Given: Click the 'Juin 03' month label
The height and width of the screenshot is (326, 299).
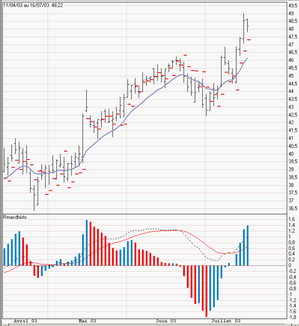Looking at the screenshot, I should (x=166, y=321).
